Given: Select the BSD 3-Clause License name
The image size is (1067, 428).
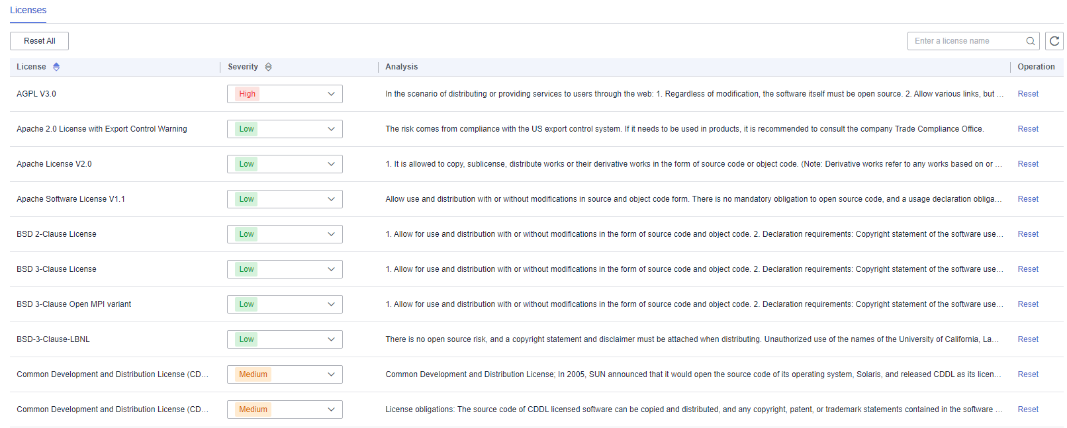Looking at the screenshot, I should tap(56, 269).
